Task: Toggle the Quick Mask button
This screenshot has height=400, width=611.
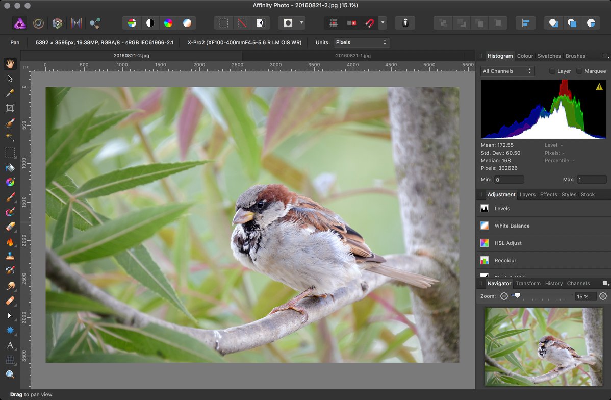Action: click(x=288, y=23)
